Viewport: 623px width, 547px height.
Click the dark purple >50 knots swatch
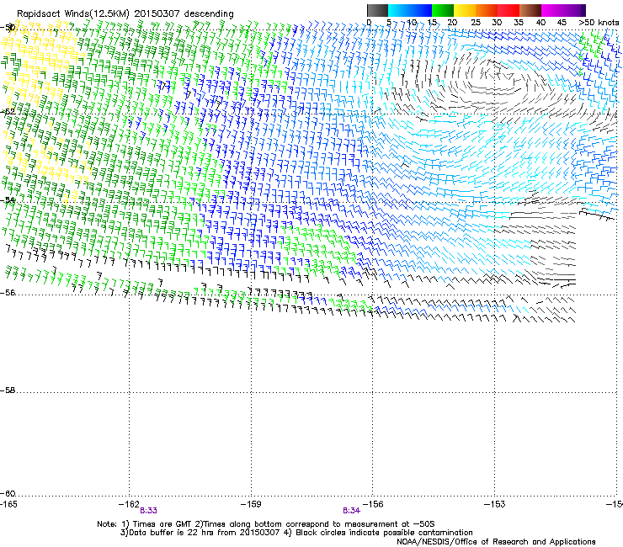click(583, 10)
